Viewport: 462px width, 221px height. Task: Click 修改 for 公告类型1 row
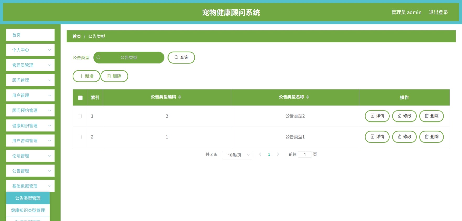tap(404, 137)
